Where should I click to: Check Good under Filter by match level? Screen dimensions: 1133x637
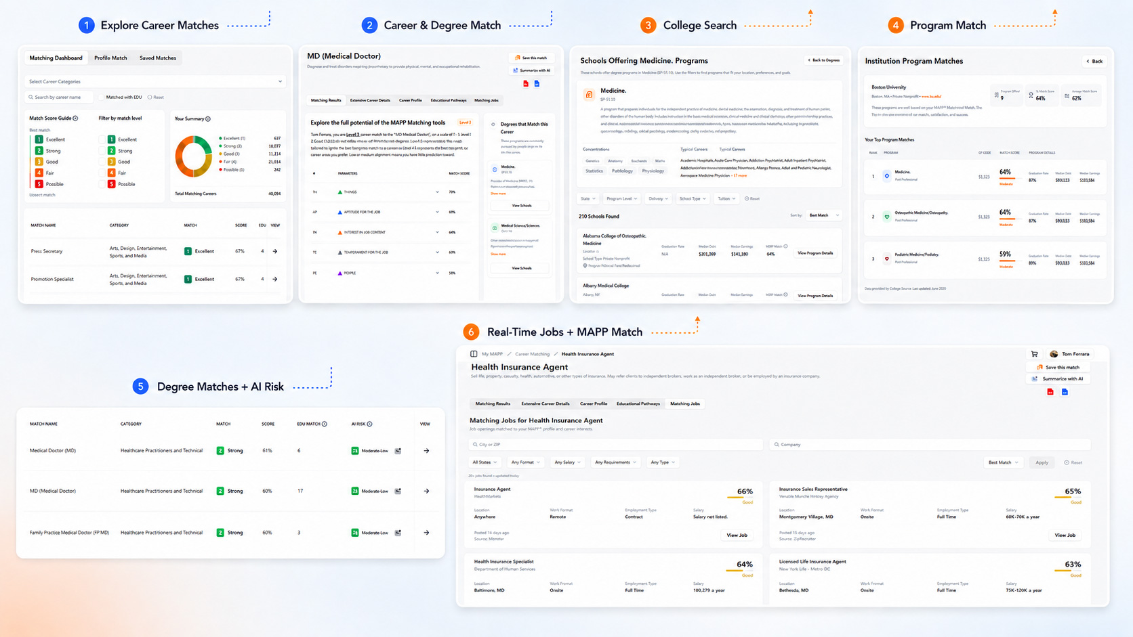pyautogui.click(x=102, y=162)
